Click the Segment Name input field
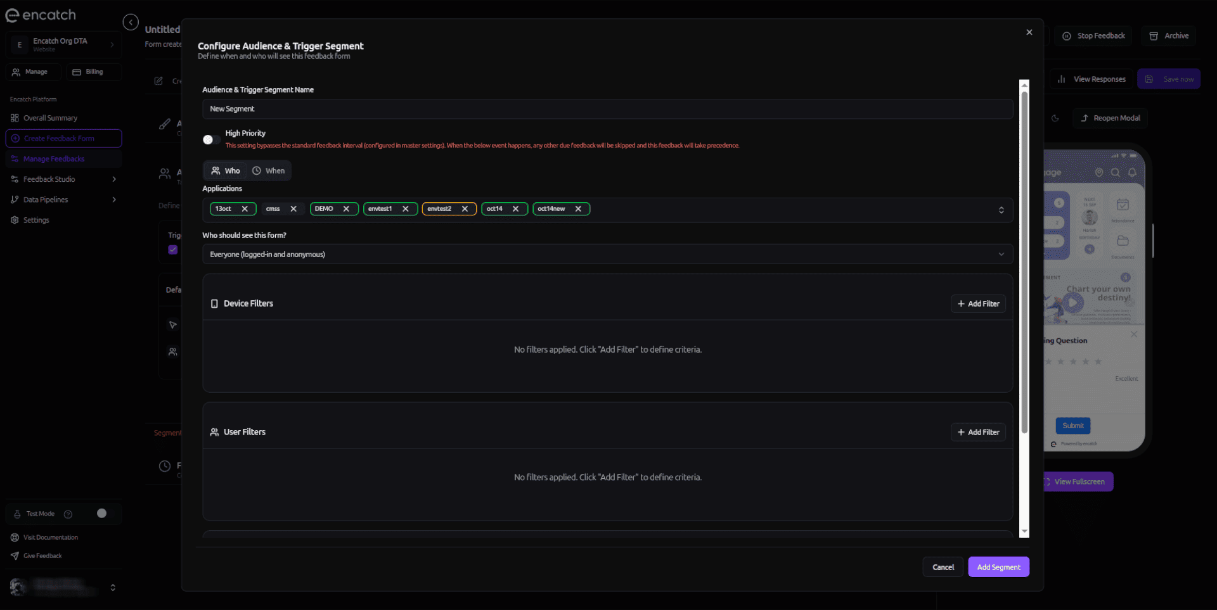 tap(607, 109)
